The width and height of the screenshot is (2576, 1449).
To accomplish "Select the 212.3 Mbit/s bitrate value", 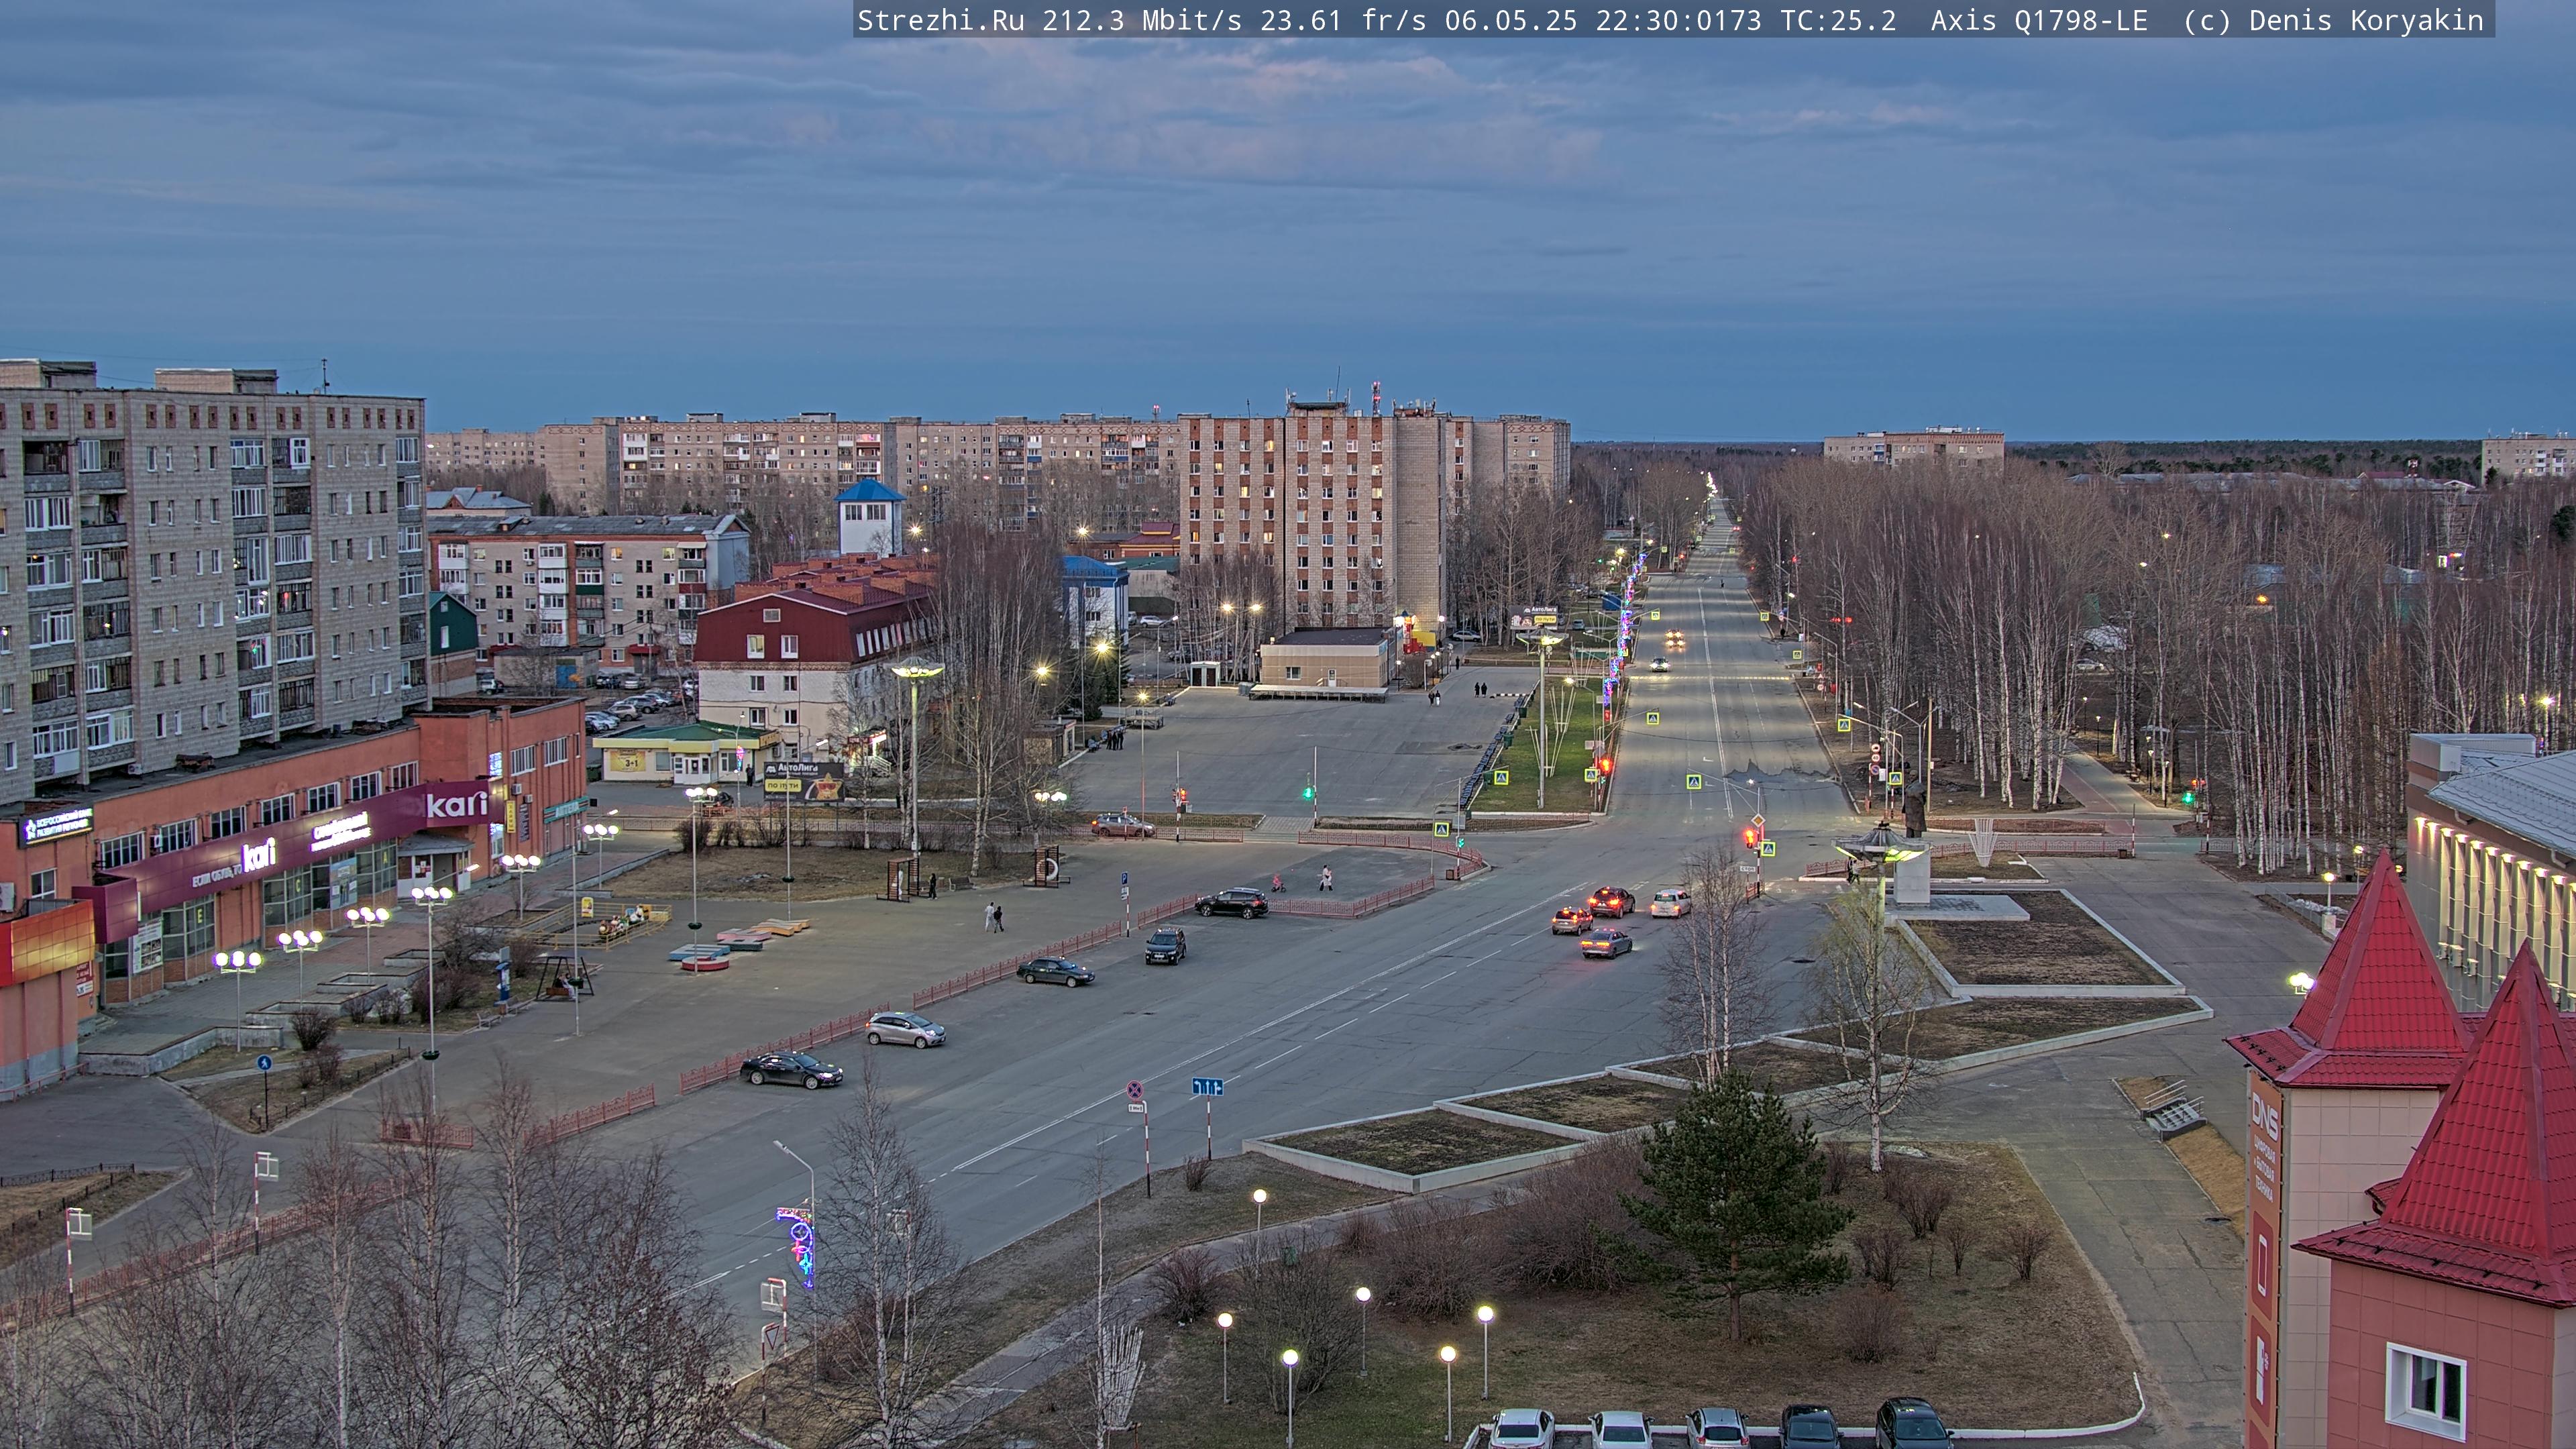I will (x=1142, y=20).
